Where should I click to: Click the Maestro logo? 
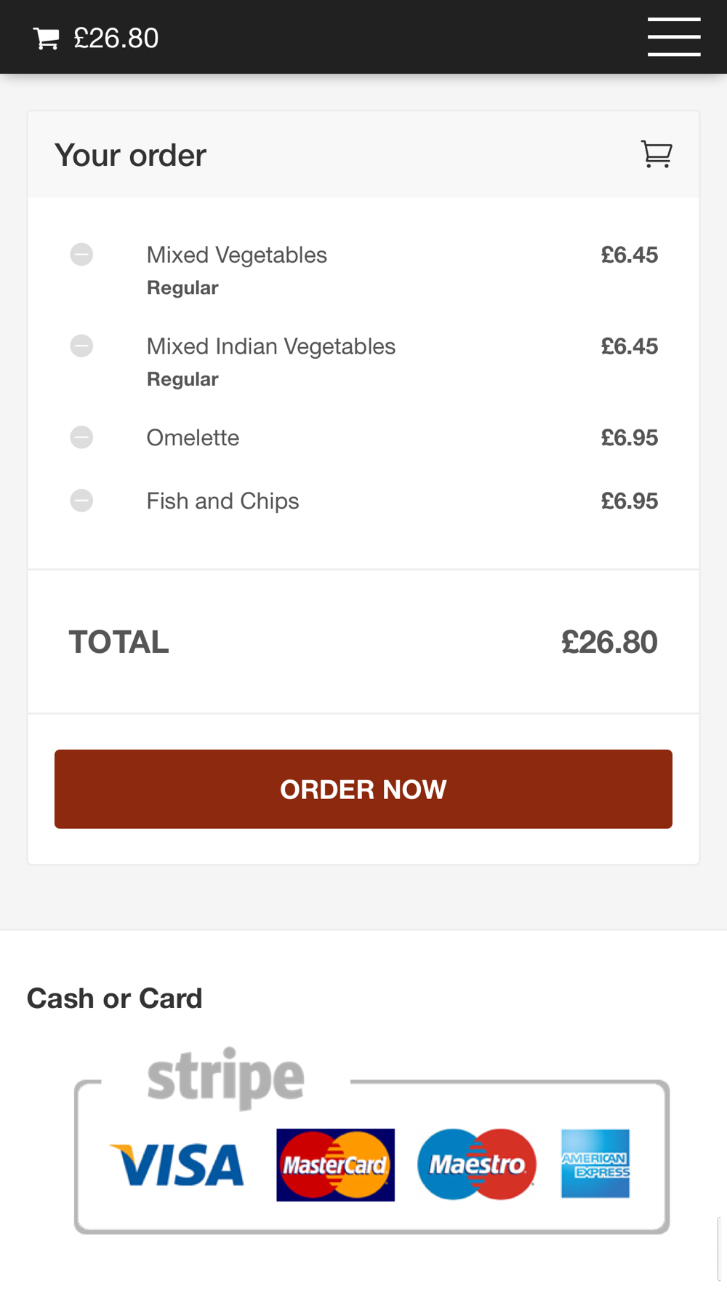pos(477,1164)
